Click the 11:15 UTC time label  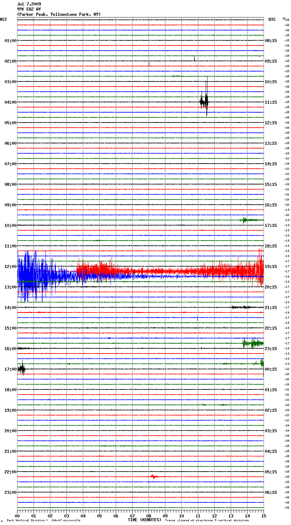[x=271, y=102]
